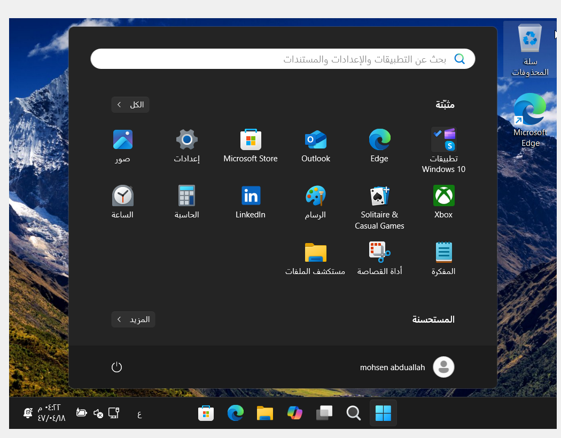Open the mohsen abduallah account menu

click(407, 367)
